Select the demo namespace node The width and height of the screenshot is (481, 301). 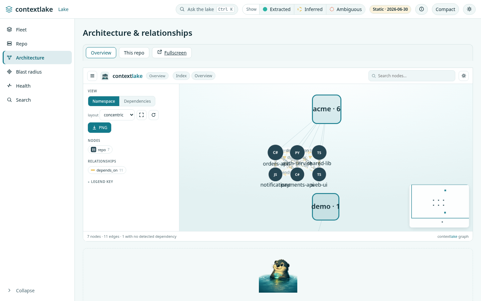[326, 207]
